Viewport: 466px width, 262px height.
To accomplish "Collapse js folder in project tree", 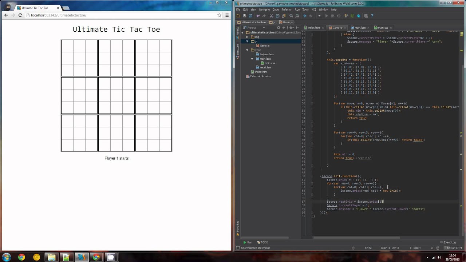I will point(247,41).
